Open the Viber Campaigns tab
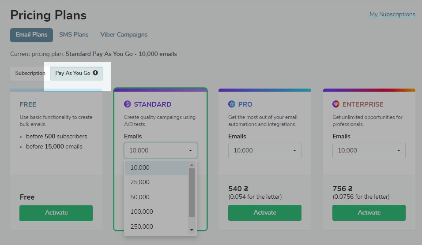The width and height of the screenshot is (422, 245). 124,34
